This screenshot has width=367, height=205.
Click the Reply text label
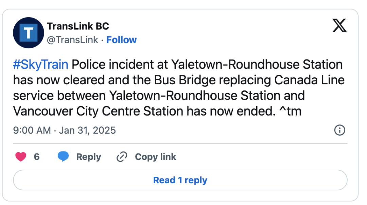point(89,157)
